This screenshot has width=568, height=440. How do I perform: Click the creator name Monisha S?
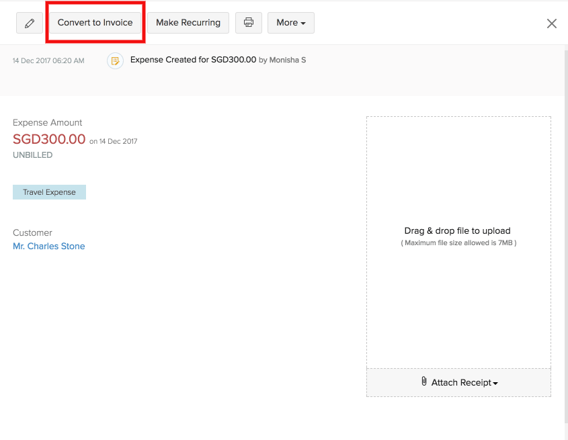click(x=288, y=60)
